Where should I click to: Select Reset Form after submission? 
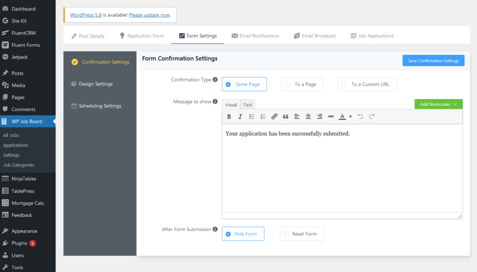point(302,234)
